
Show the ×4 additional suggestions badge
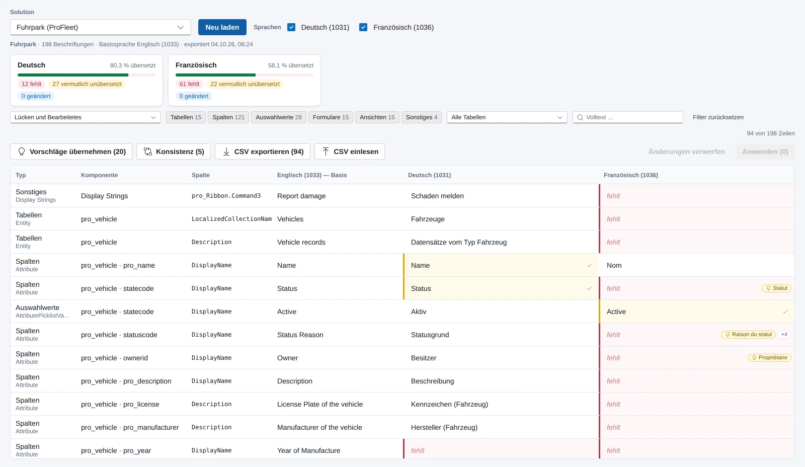(x=784, y=335)
